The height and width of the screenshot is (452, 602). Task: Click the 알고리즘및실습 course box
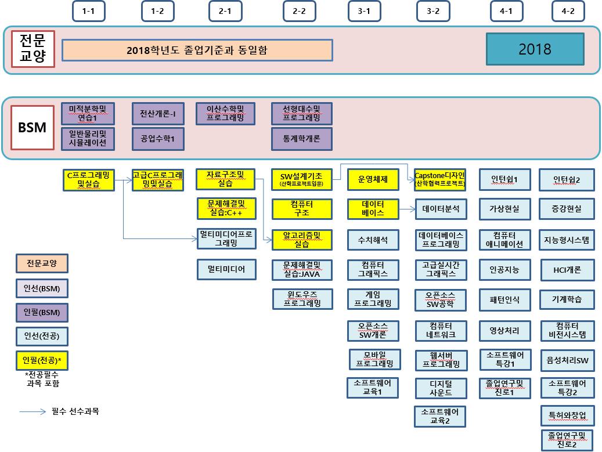point(301,240)
